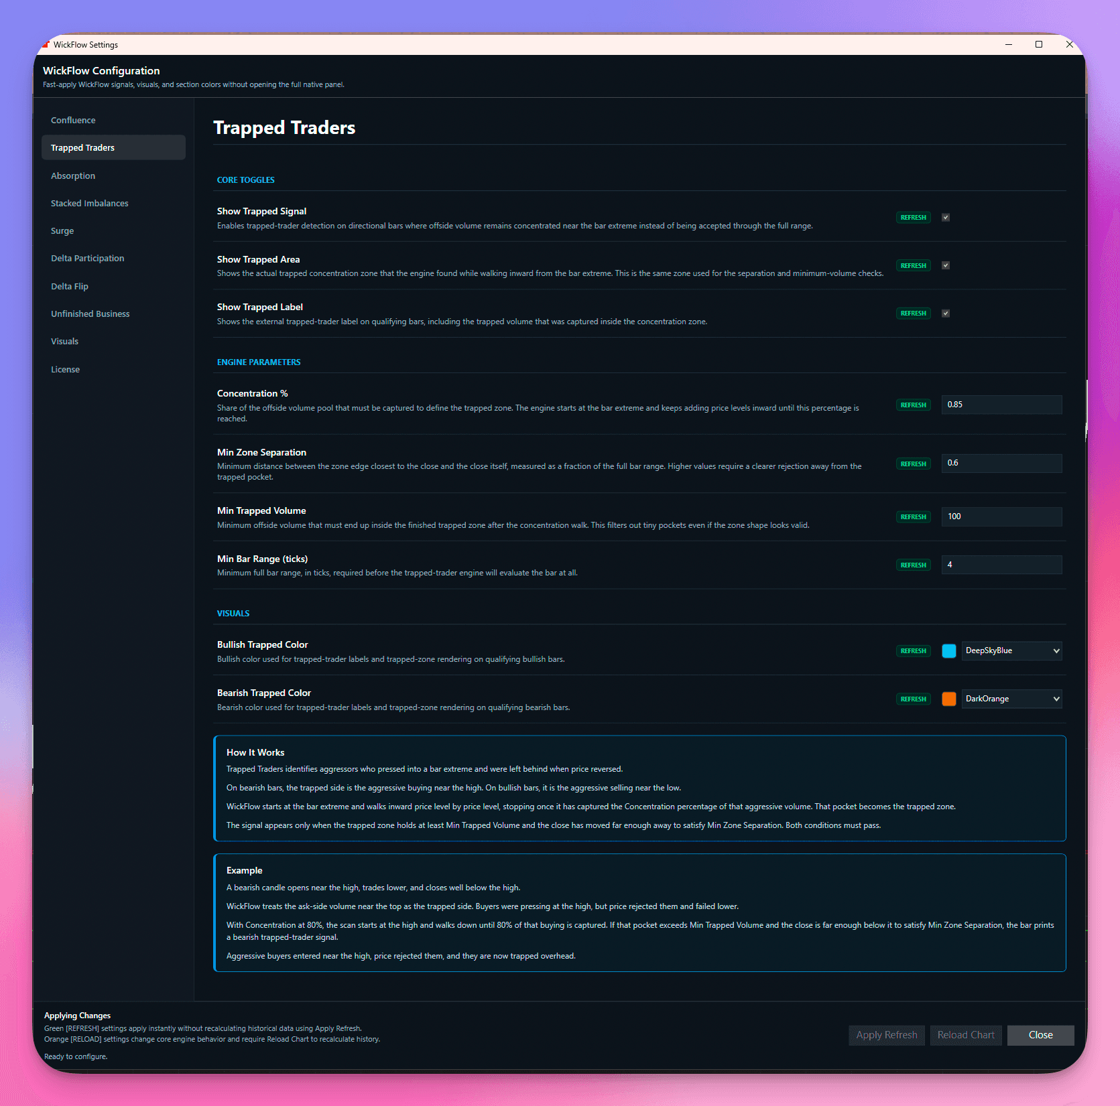Refresh the Show Trapped Signal setting
Screen dimensions: 1120x1106
[913, 217]
